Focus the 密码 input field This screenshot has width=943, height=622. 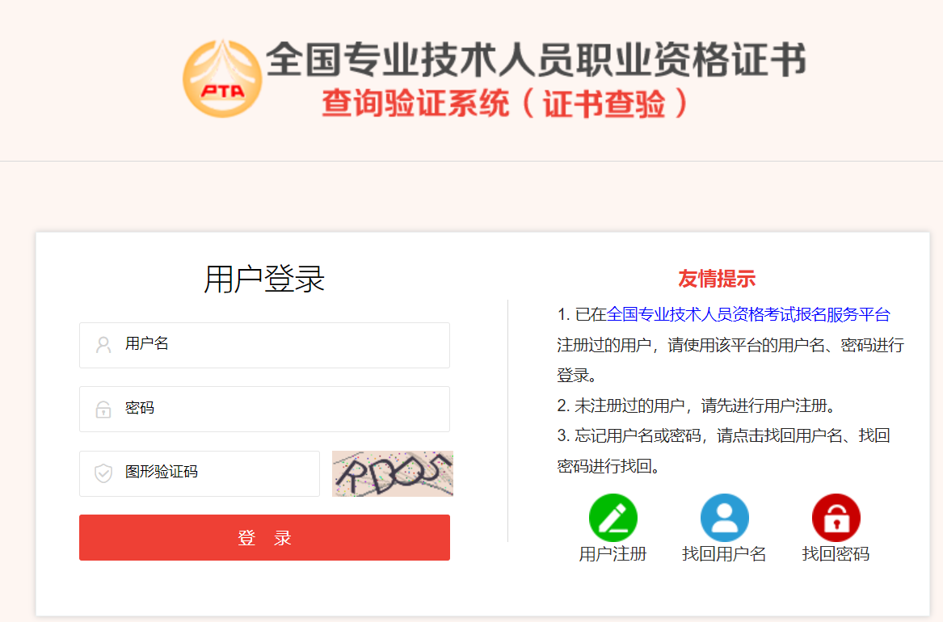(264, 410)
